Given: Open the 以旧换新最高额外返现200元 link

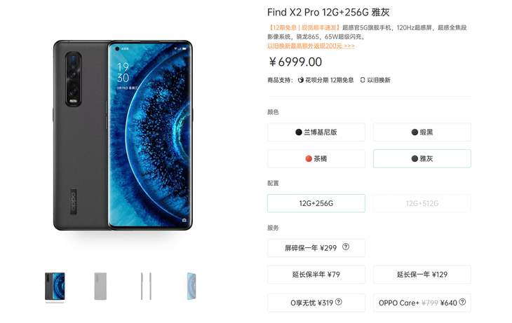Looking at the screenshot, I should (311, 46).
